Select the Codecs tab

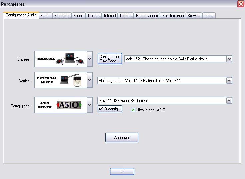(126, 16)
